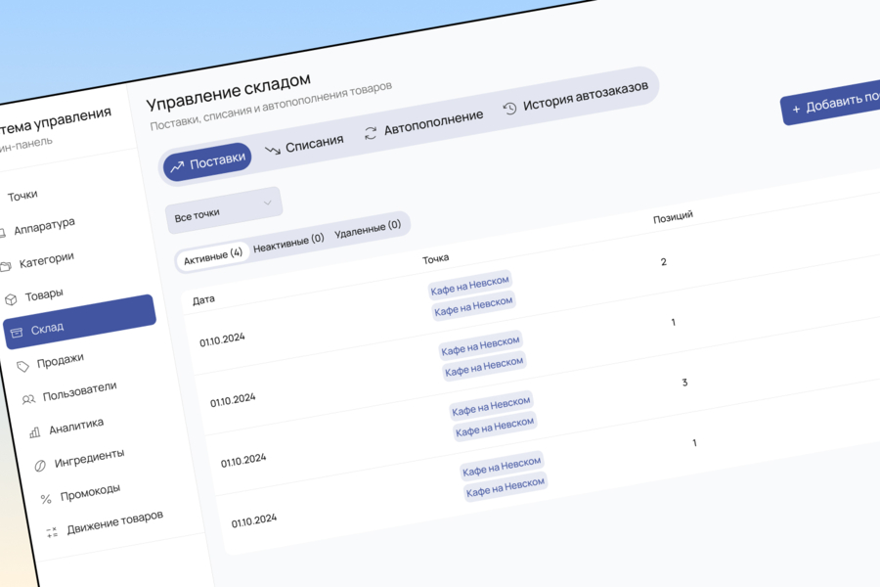Click the chevron in Все точки selector
The width and height of the screenshot is (880, 587).
point(268,203)
